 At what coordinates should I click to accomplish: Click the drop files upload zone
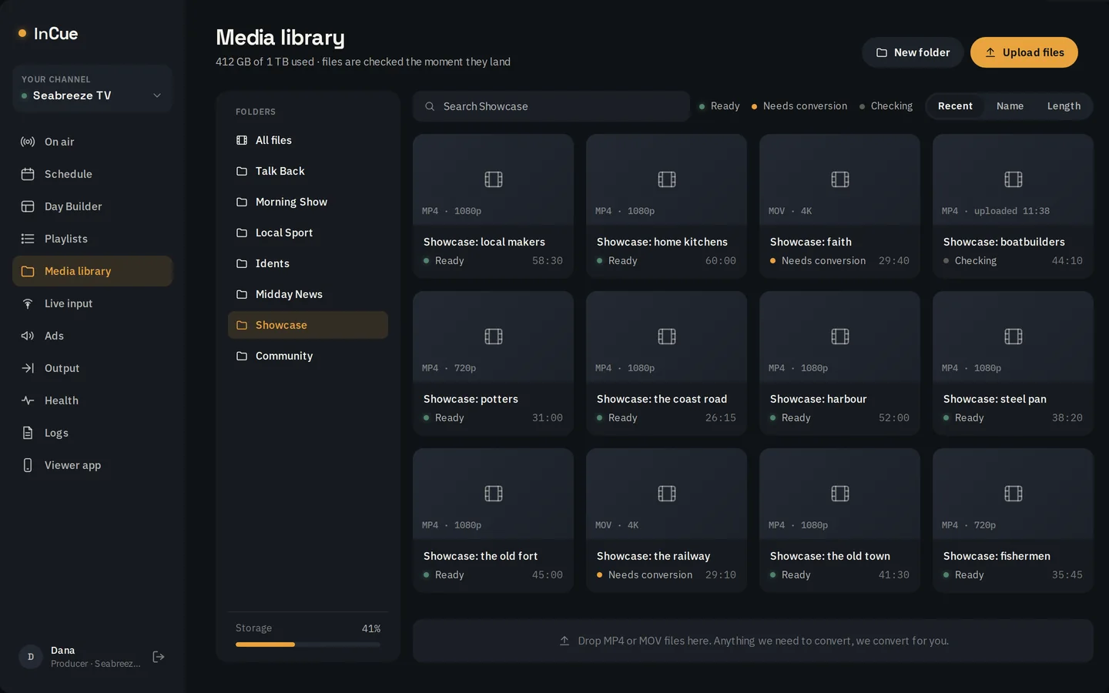tap(753, 641)
